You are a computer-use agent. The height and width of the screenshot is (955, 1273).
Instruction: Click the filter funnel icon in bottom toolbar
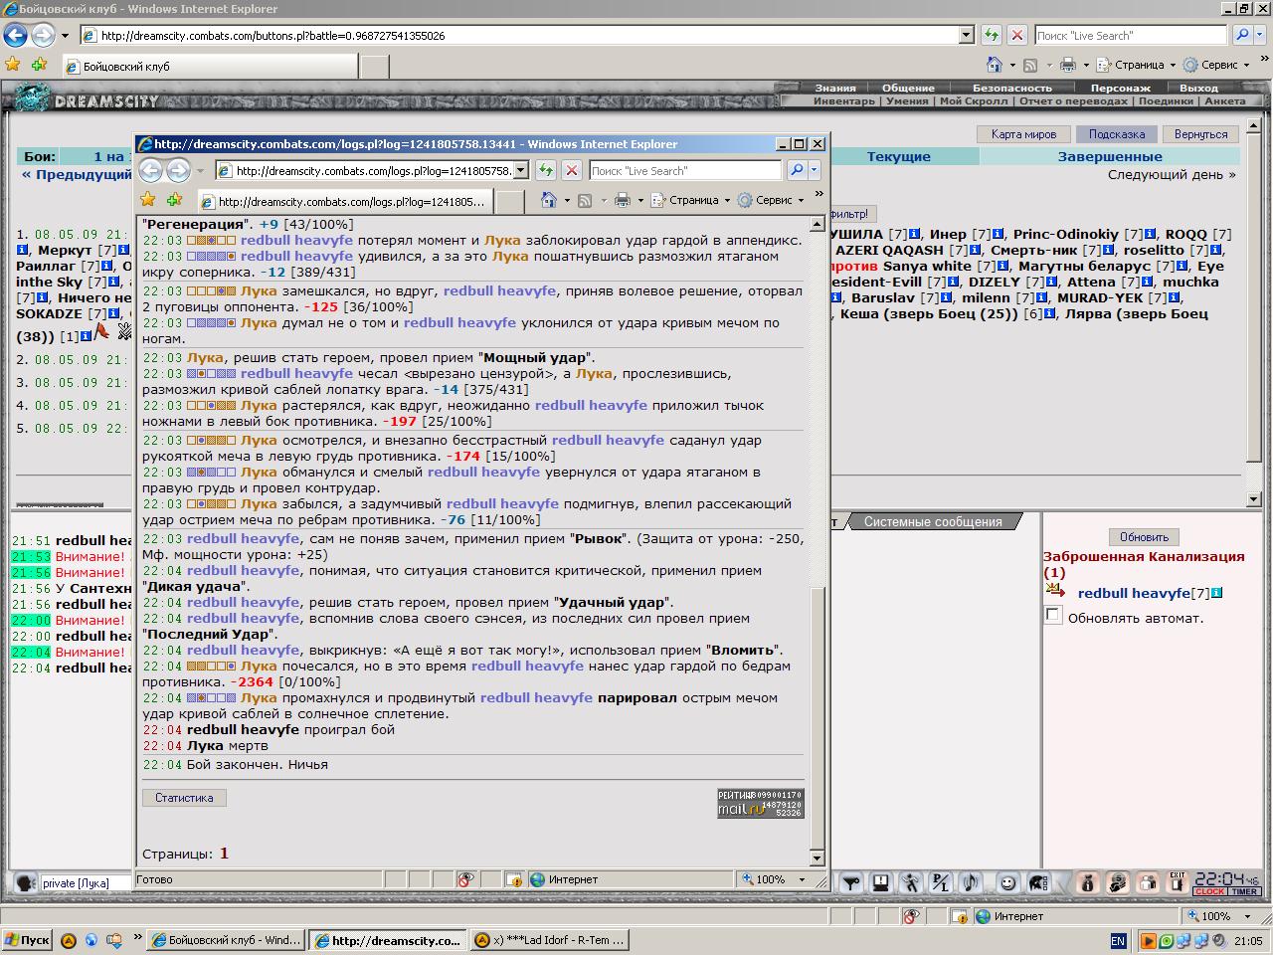point(852,882)
